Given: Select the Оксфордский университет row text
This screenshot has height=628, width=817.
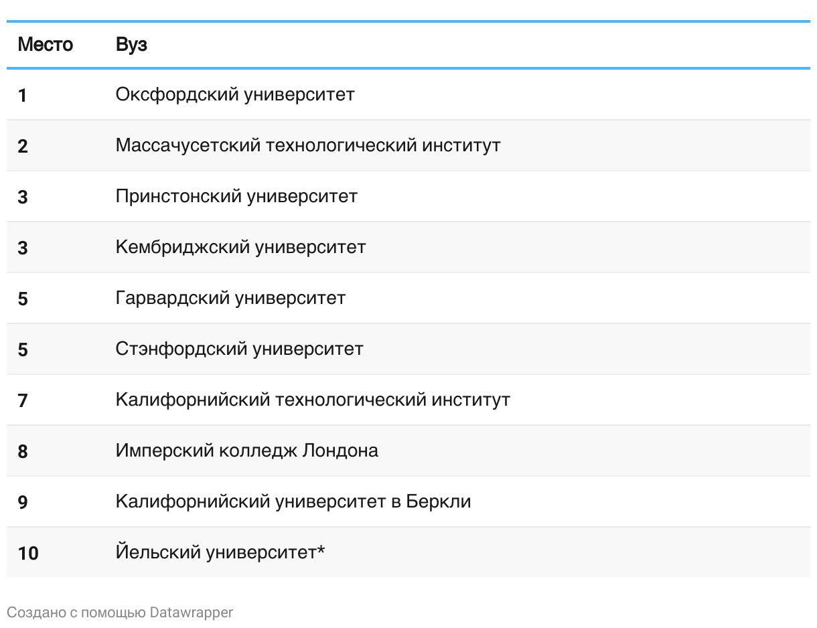Looking at the screenshot, I should click(x=235, y=94).
